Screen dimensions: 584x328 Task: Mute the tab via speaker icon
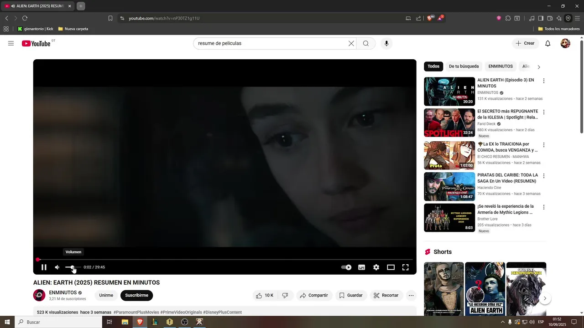coord(13,6)
